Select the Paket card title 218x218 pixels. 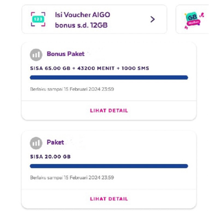pos(55,142)
